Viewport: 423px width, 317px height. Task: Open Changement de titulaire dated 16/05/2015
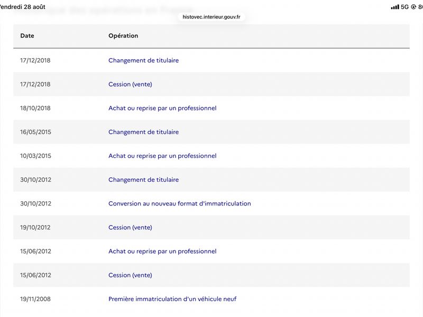143,132
